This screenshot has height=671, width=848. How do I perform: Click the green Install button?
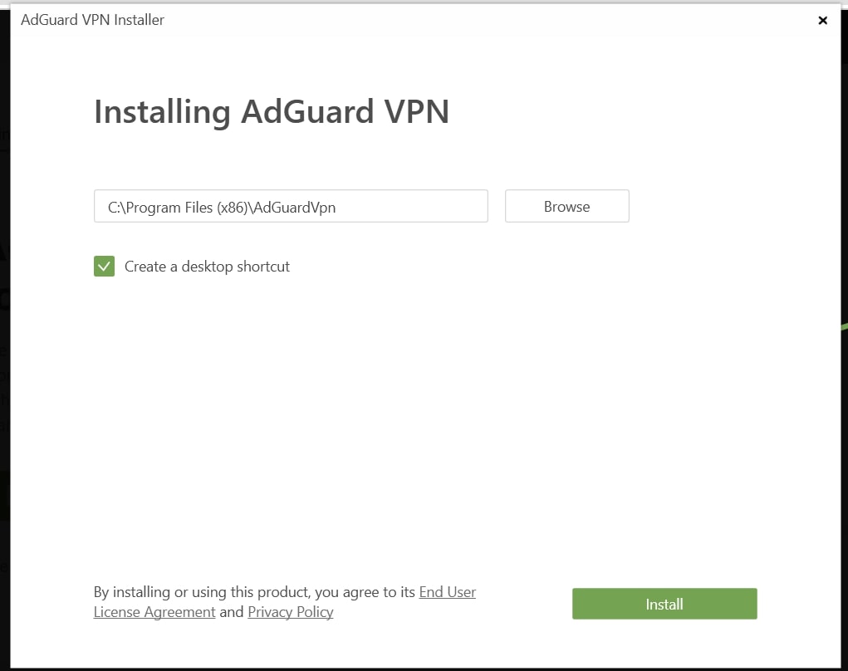664,605
